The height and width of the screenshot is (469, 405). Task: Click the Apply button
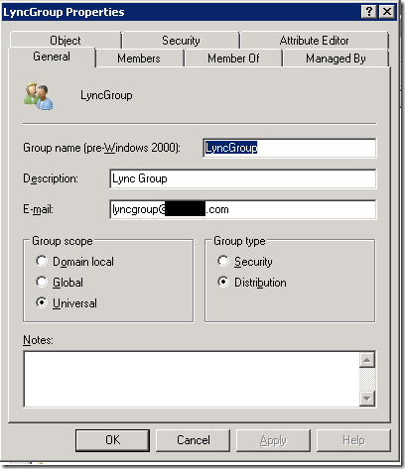[x=273, y=440]
